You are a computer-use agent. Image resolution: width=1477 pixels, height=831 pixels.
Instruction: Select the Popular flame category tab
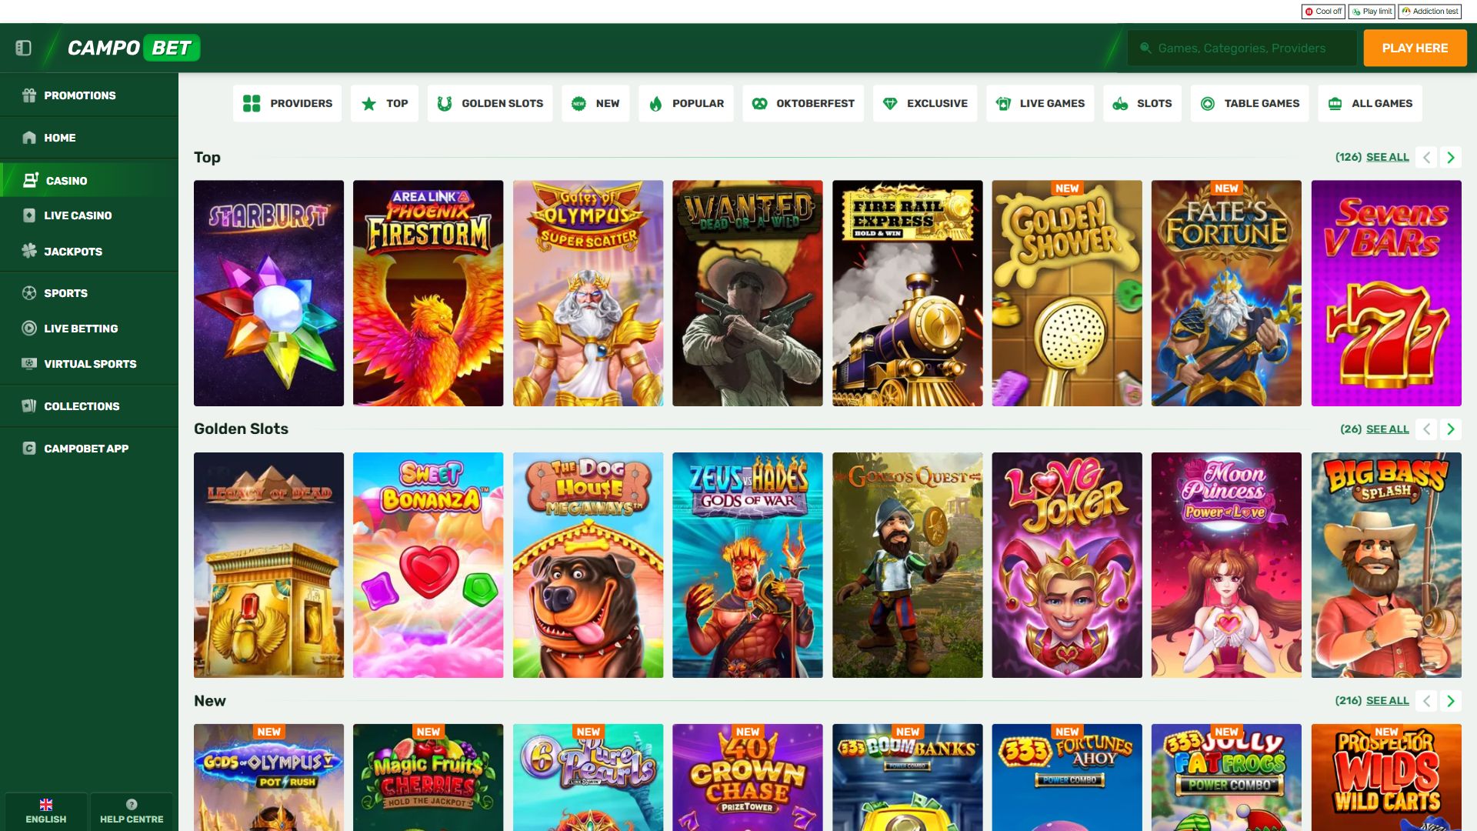pos(686,103)
